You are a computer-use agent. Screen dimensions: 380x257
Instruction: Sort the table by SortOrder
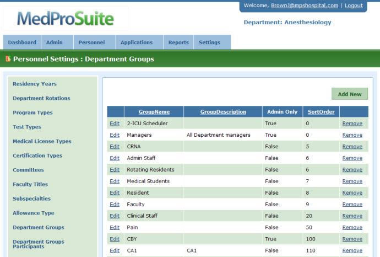click(x=321, y=112)
